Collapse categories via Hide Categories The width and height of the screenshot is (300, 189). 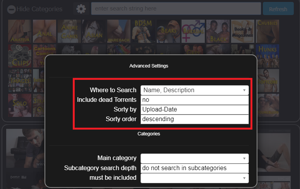coord(39,9)
